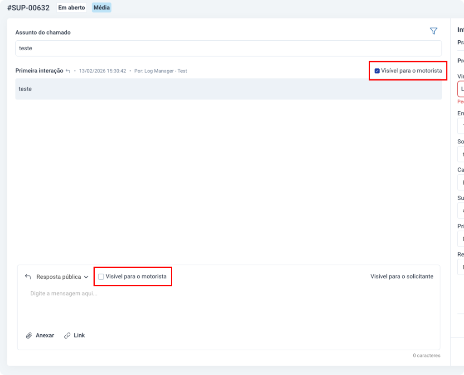Open the Média priority badge
Screen dimensions: 464x375
pyautogui.click(x=101, y=8)
